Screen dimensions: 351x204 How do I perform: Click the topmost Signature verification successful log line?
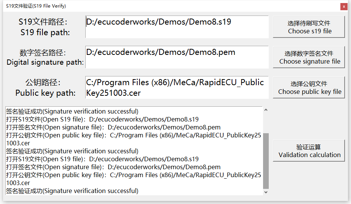72,111
